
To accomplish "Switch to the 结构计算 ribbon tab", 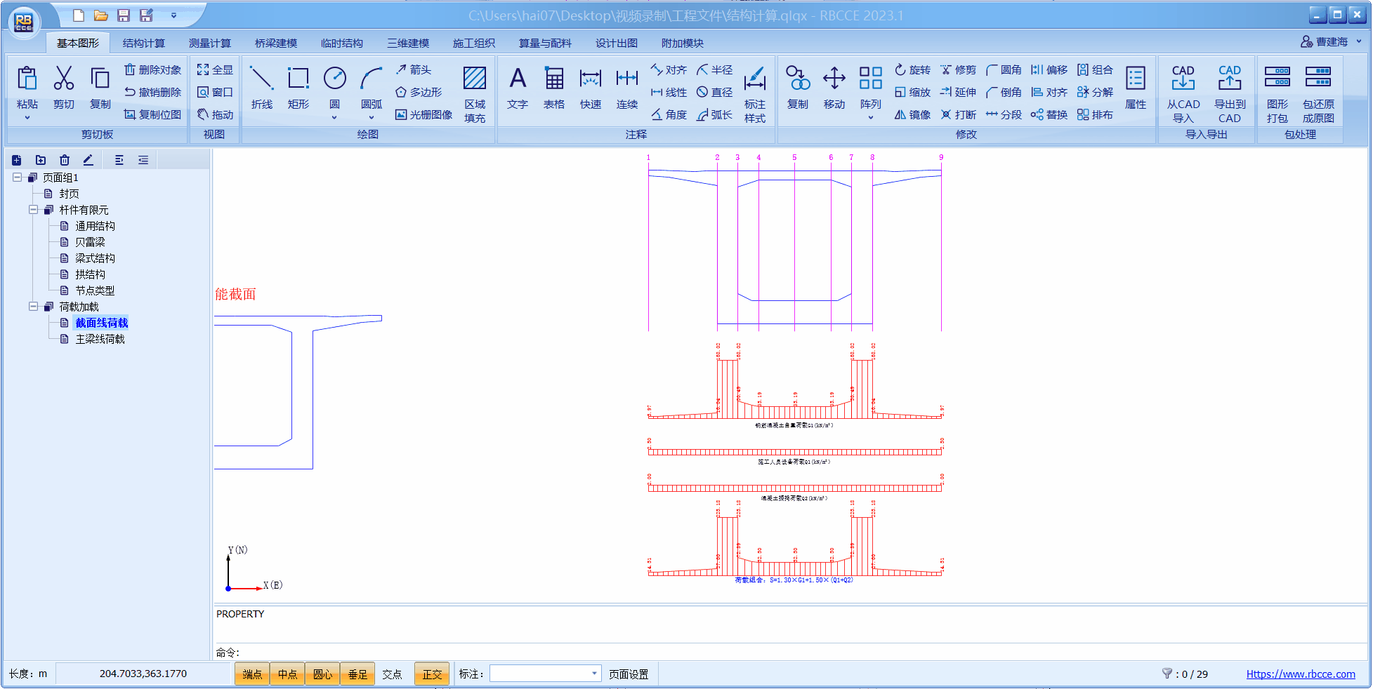I will tap(143, 43).
